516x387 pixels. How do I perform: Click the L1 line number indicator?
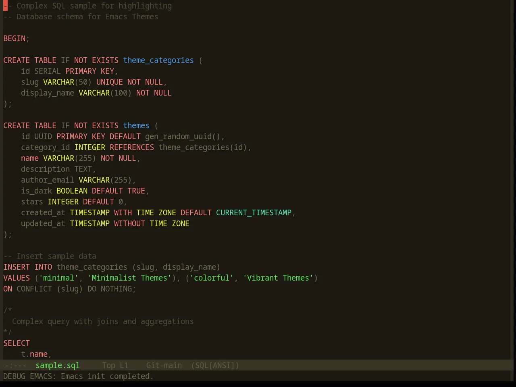(124, 365)
